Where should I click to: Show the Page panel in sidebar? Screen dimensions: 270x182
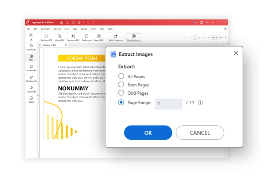coord(31,58)
